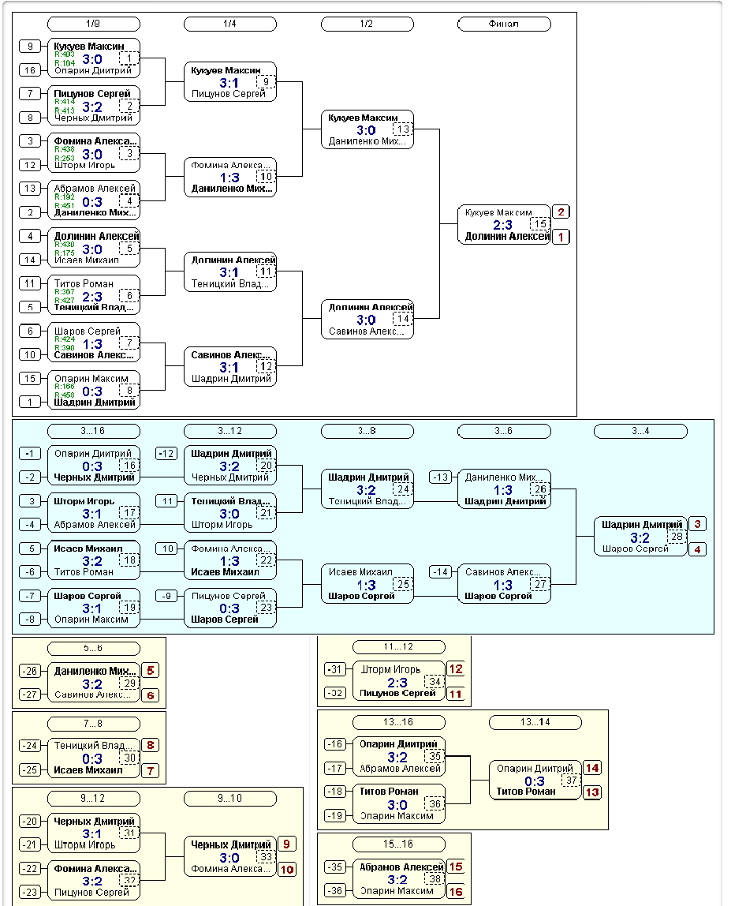
Task: Click rating 'R:403' in match 1
Action: point(65,54)
